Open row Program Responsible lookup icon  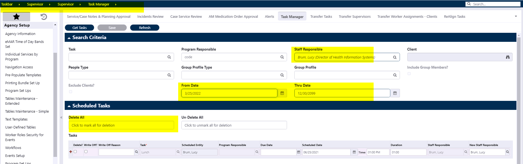(257, 152)
